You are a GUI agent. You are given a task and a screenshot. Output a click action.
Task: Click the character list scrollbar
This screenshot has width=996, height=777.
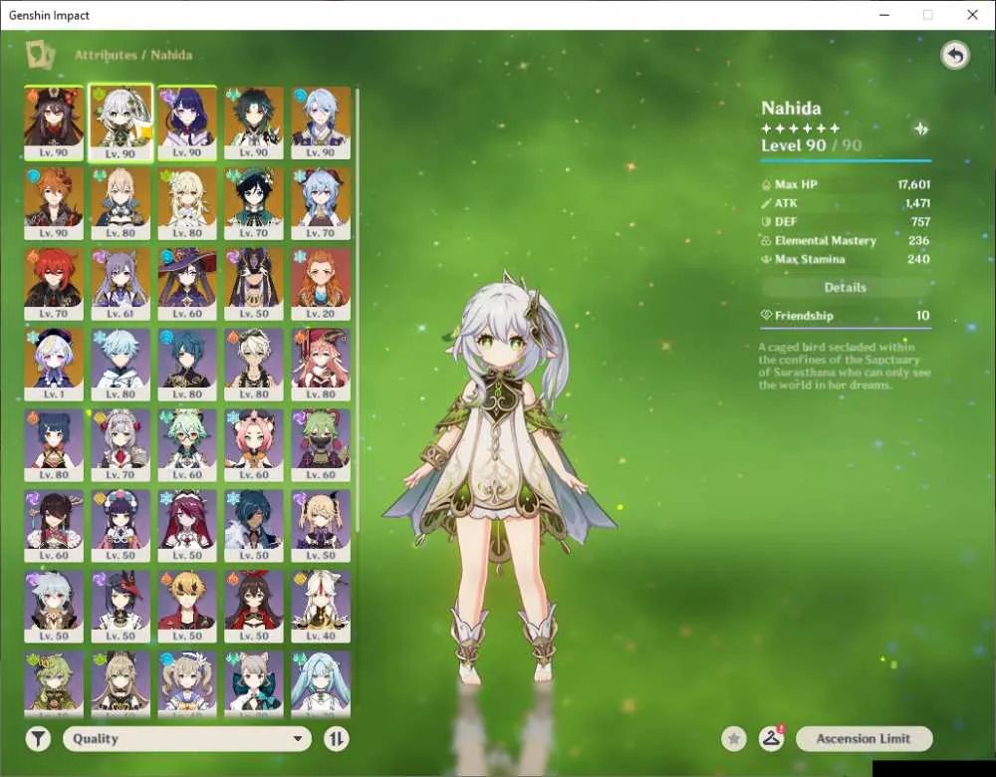tap(358, 310)
